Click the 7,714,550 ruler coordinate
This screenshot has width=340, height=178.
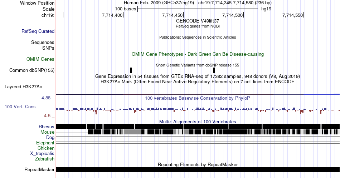292,15
